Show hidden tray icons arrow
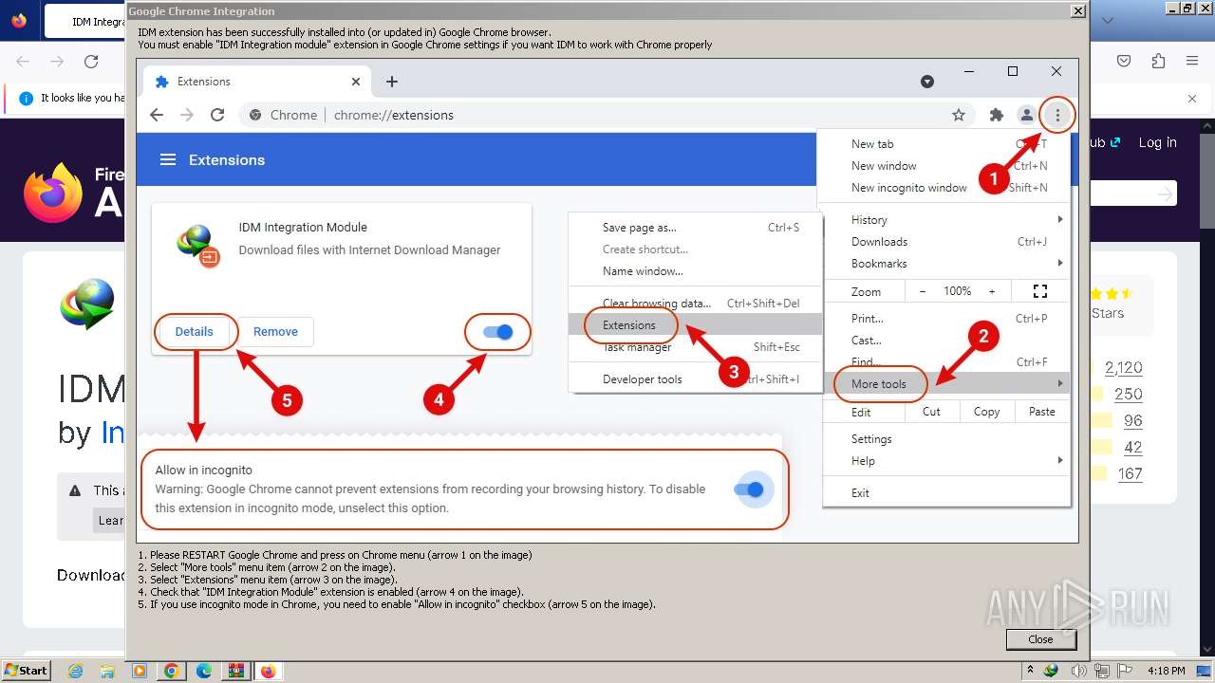 [1030, 671]
